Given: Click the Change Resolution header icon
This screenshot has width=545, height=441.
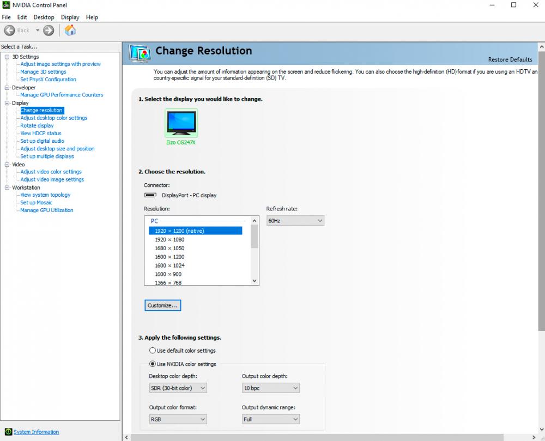Looking at the screenshot, I should tap(140, 53).
